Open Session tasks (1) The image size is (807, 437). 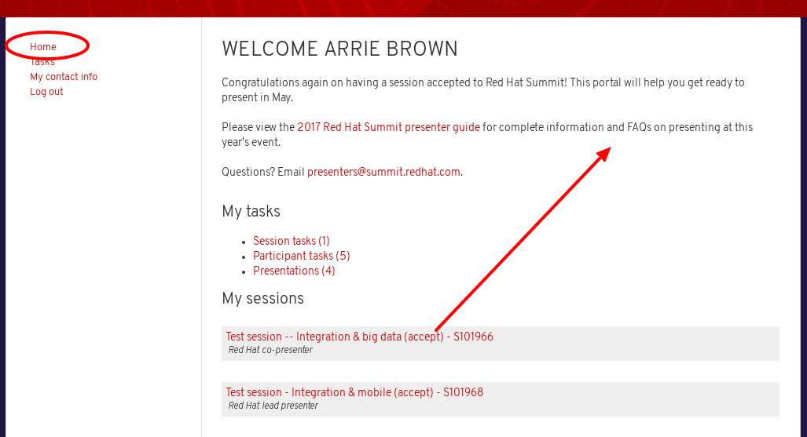tap(292, 241)
